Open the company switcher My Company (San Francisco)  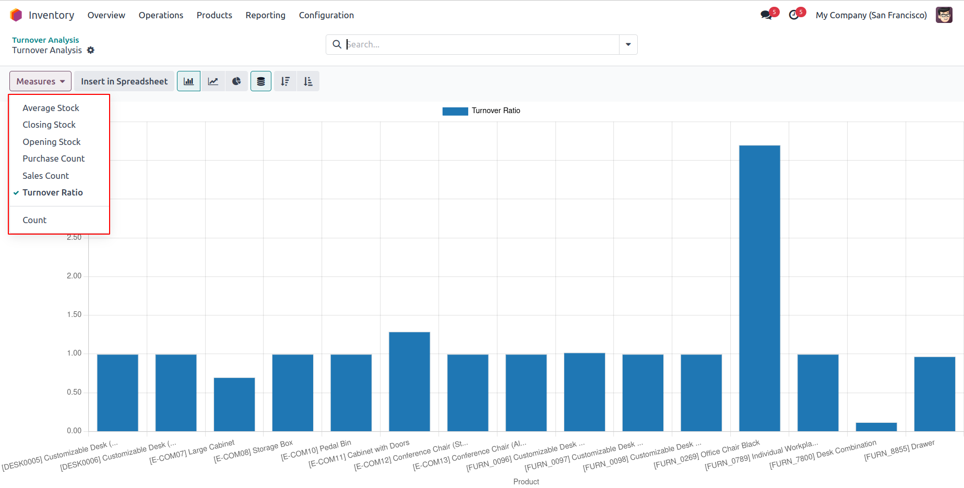pos(871,15)
